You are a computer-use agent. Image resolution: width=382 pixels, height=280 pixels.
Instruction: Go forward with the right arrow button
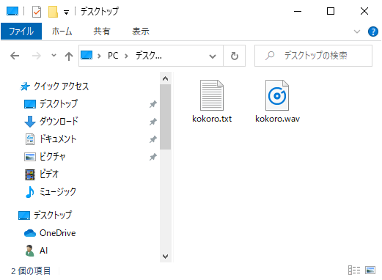click(37, 56)
